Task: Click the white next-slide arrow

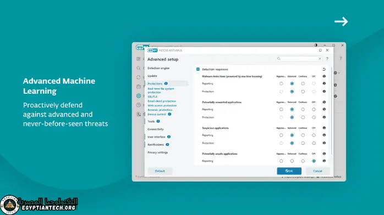Action: (341, 21)
